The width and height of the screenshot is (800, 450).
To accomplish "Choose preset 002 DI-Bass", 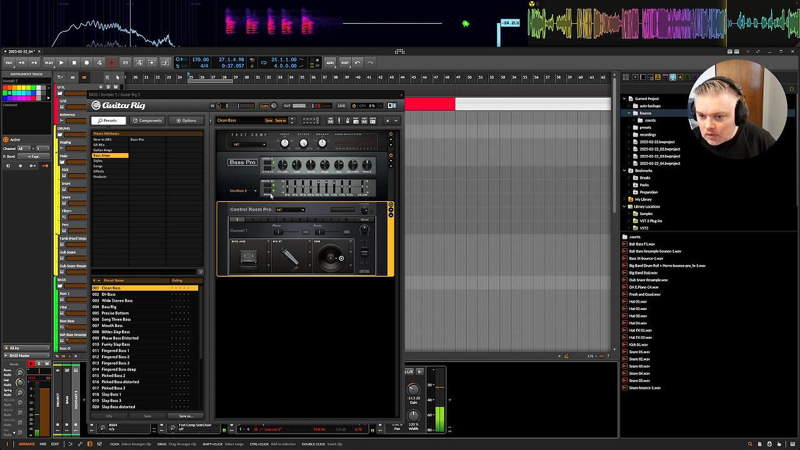I will coord(145,294).
